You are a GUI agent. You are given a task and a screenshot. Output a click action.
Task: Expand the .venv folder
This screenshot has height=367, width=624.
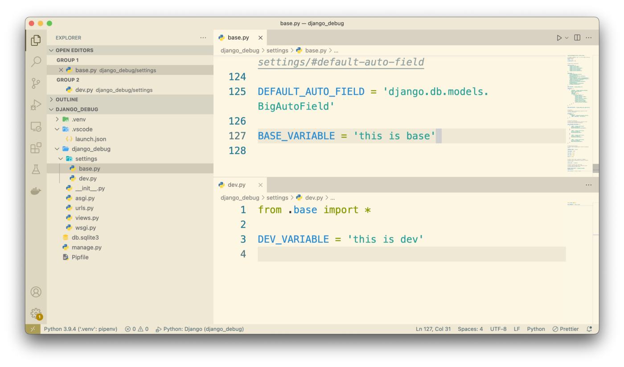[130, 119]
